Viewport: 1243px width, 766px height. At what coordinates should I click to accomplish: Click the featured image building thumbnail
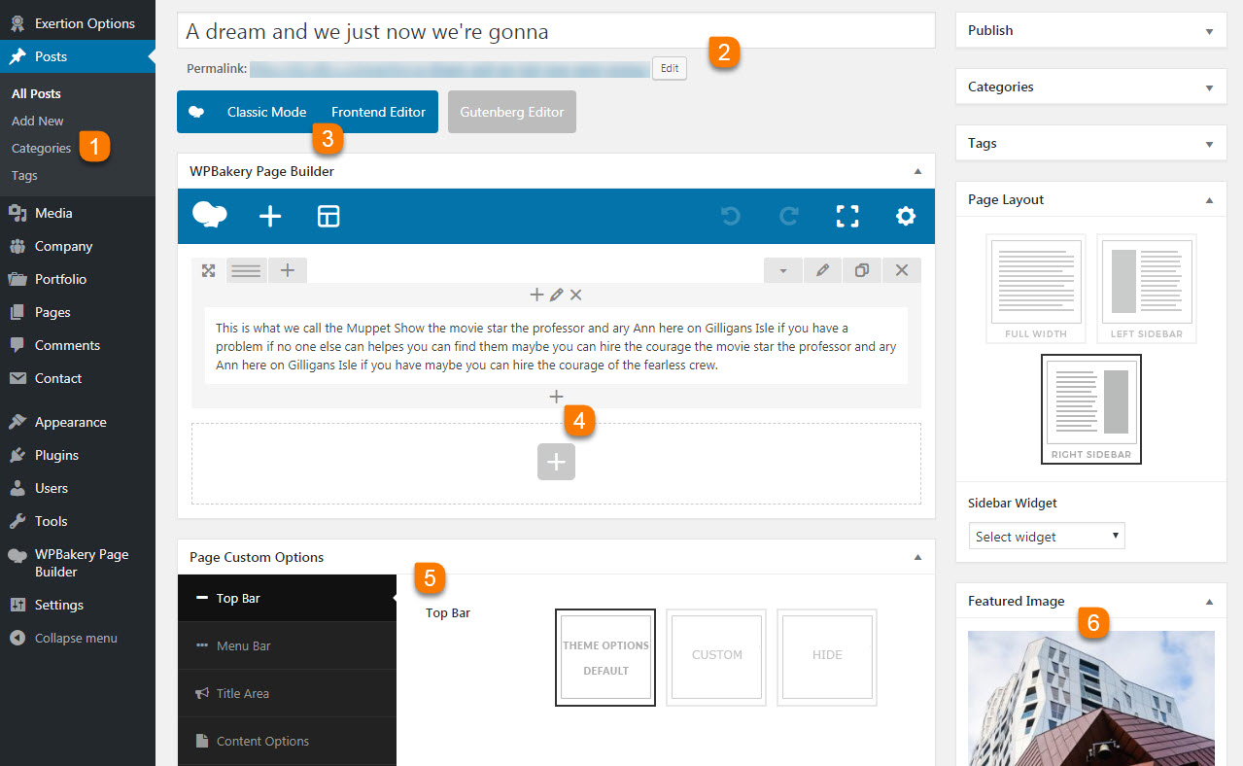pyautogui.click(x=1090, y=698)
